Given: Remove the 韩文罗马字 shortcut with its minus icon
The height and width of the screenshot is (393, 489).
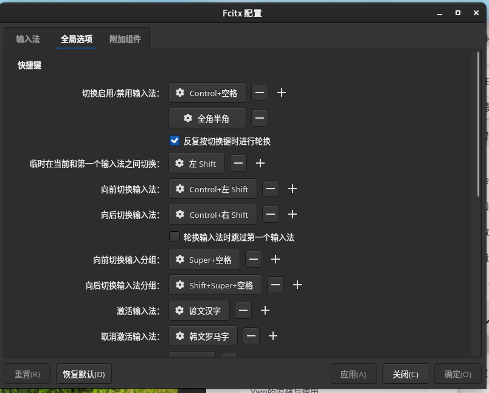Looking at the screenshot, I should click(251, 336).
